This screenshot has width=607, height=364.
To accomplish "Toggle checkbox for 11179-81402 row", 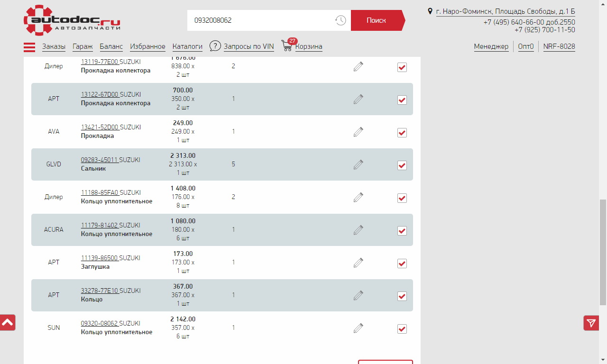I will tap(402, 231).
